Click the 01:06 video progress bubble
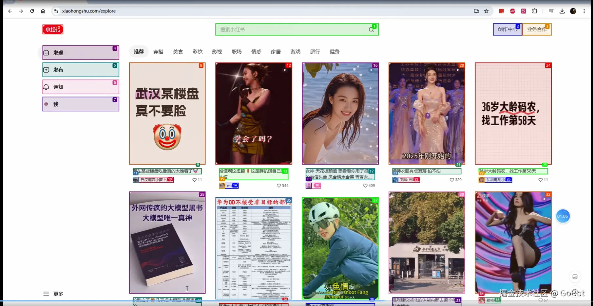The width and height of the screenshot is (593, 306). (x=563, y=216)
